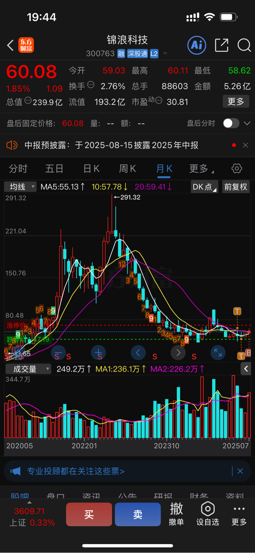Expand the 盘后 section chevron
The image size is (255, 553).
[247, 123]
